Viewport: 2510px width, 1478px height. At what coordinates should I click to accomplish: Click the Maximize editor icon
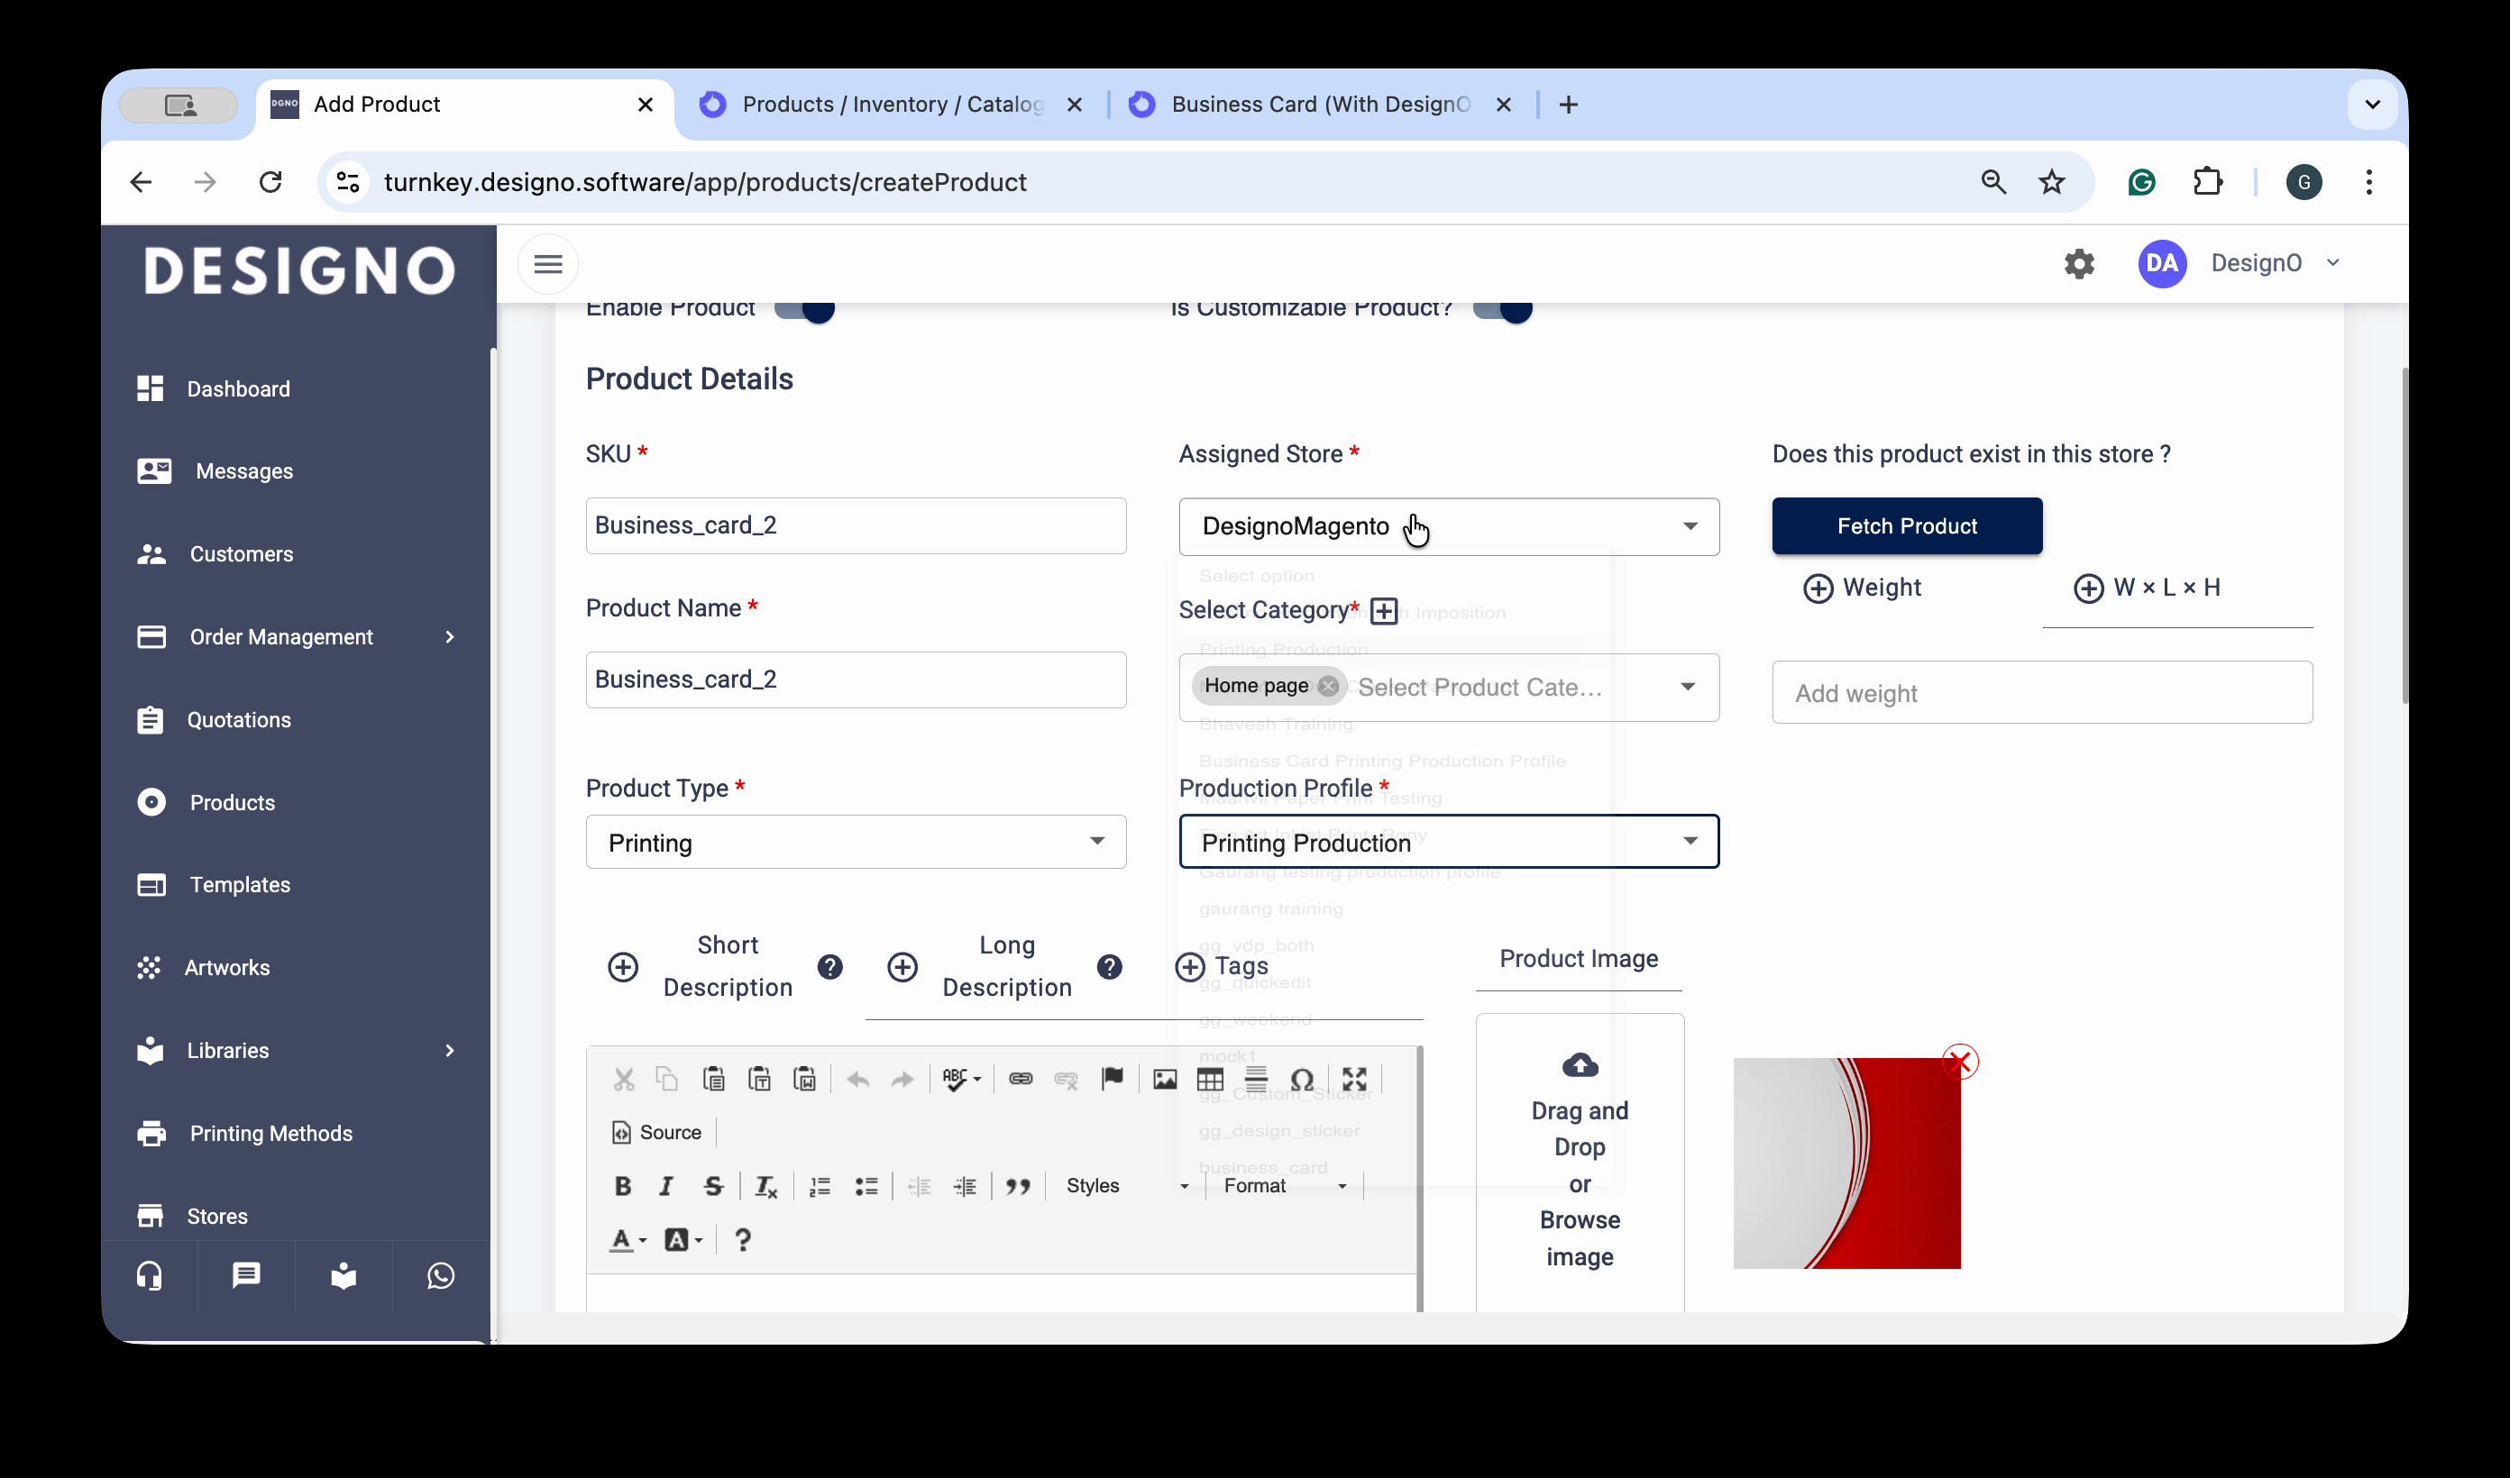click(x=1353, y=1079)
